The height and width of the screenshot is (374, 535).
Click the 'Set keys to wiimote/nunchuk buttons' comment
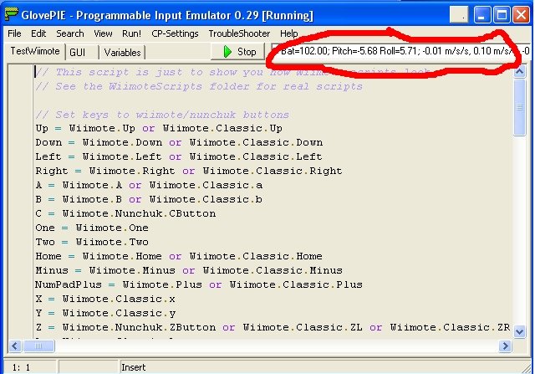click(x=162, y=115)
